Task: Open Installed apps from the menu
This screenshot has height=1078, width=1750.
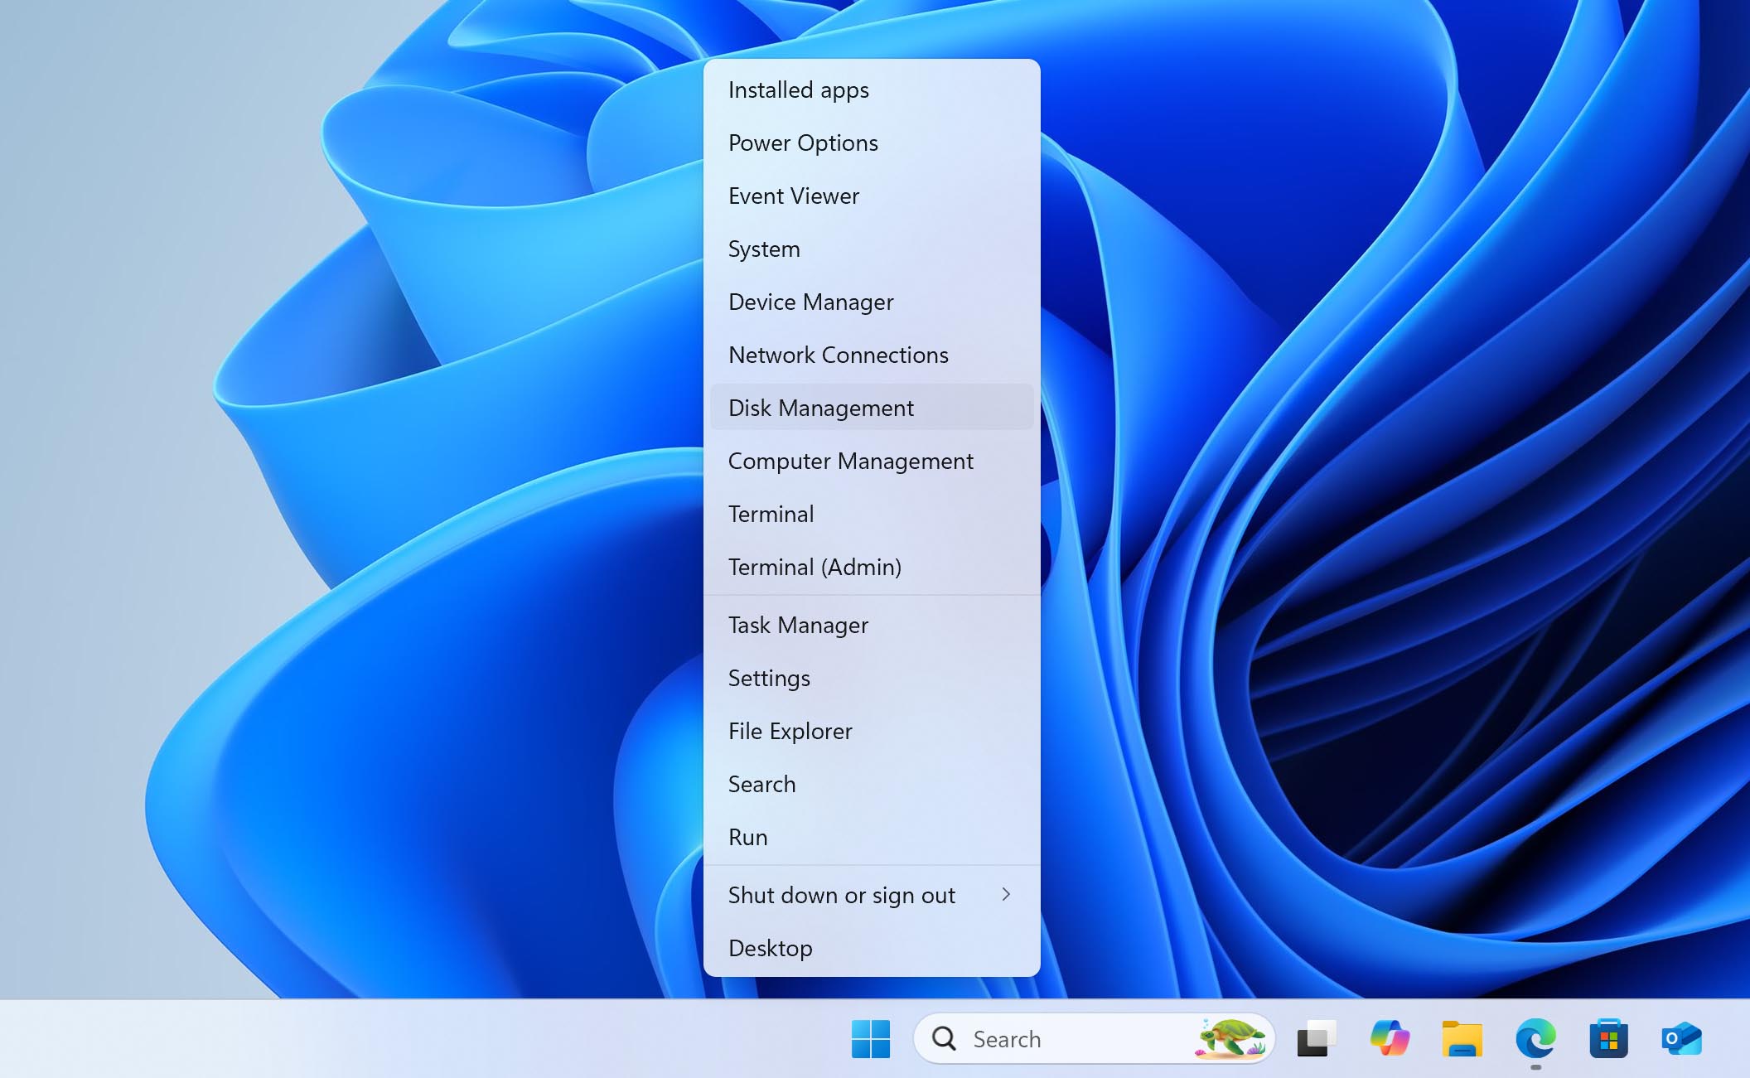Action: [872, 89]
